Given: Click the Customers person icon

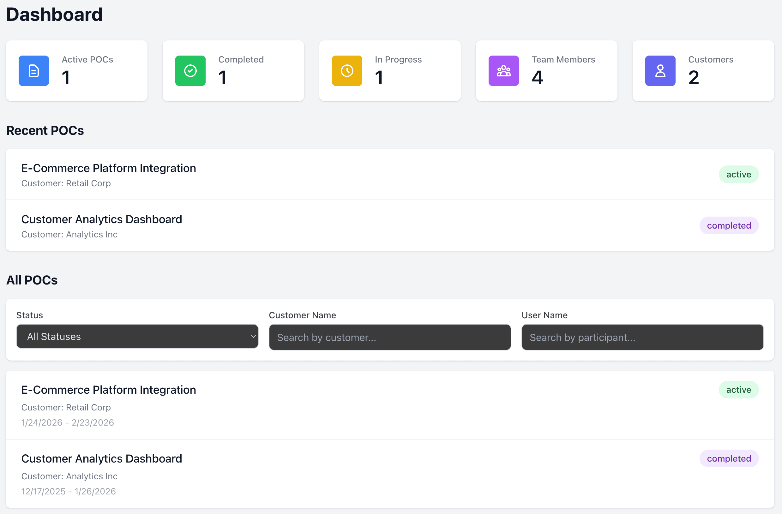Looking at the screenshot, I should point(660,71).
